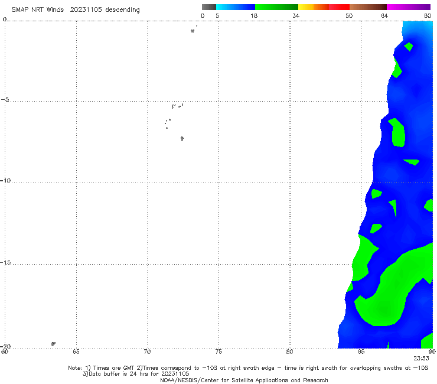Click the '34' label under the color bar

[x=296, y=15]
